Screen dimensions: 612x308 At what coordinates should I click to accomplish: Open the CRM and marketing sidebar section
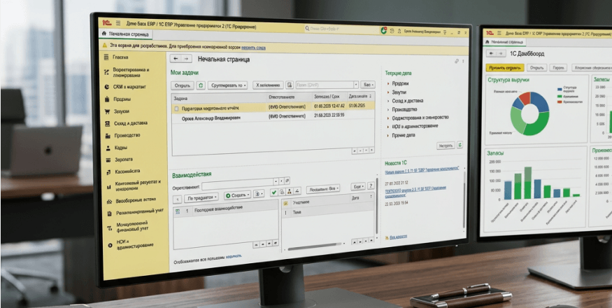click(x=129, y=87)
